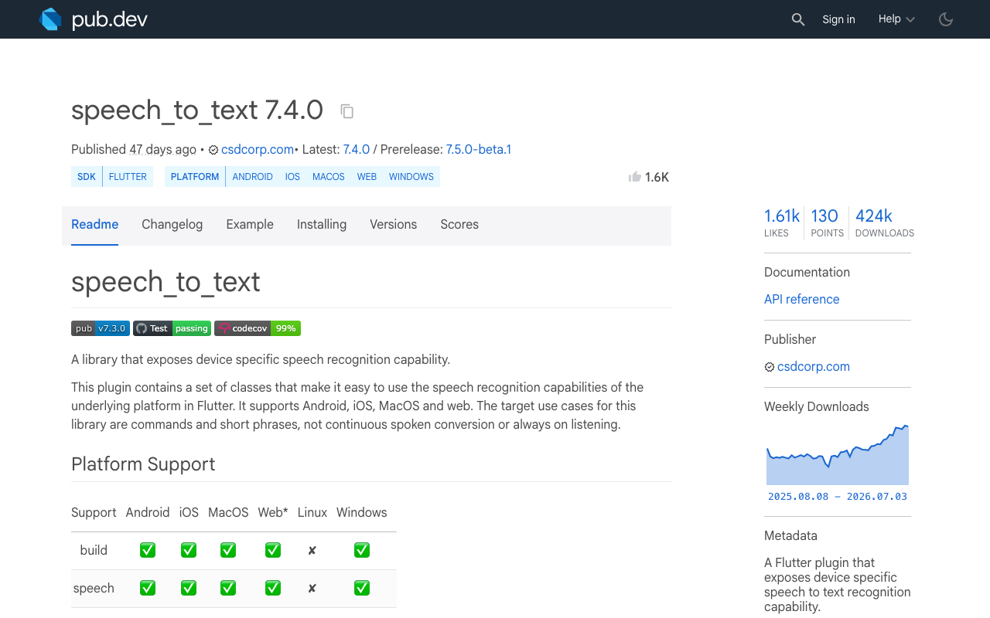Click the pub v7.3.0 badge
The height and width of the screenshot is (618, 990).
pos(101,328)
